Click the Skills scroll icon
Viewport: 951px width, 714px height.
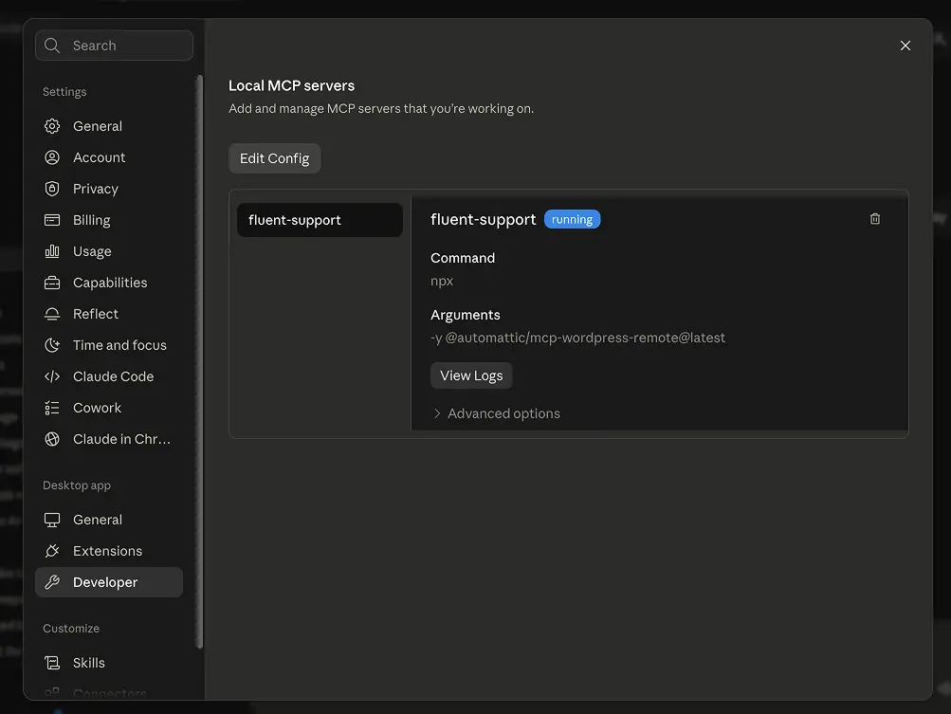tap(52, 663)
